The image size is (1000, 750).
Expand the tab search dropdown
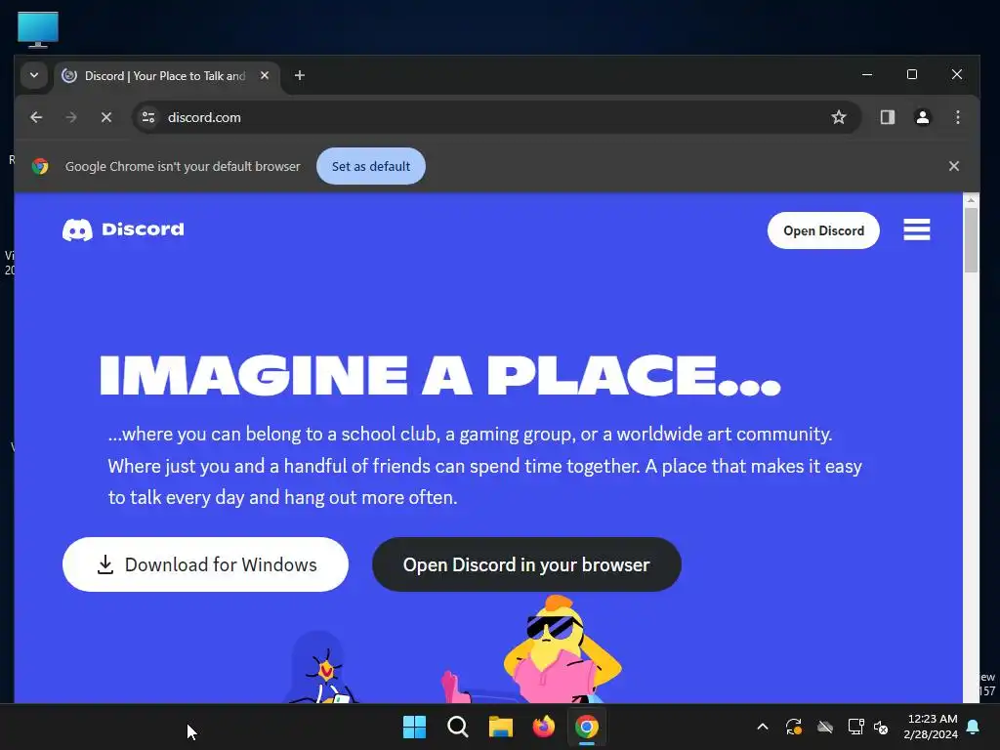point(34,76)
